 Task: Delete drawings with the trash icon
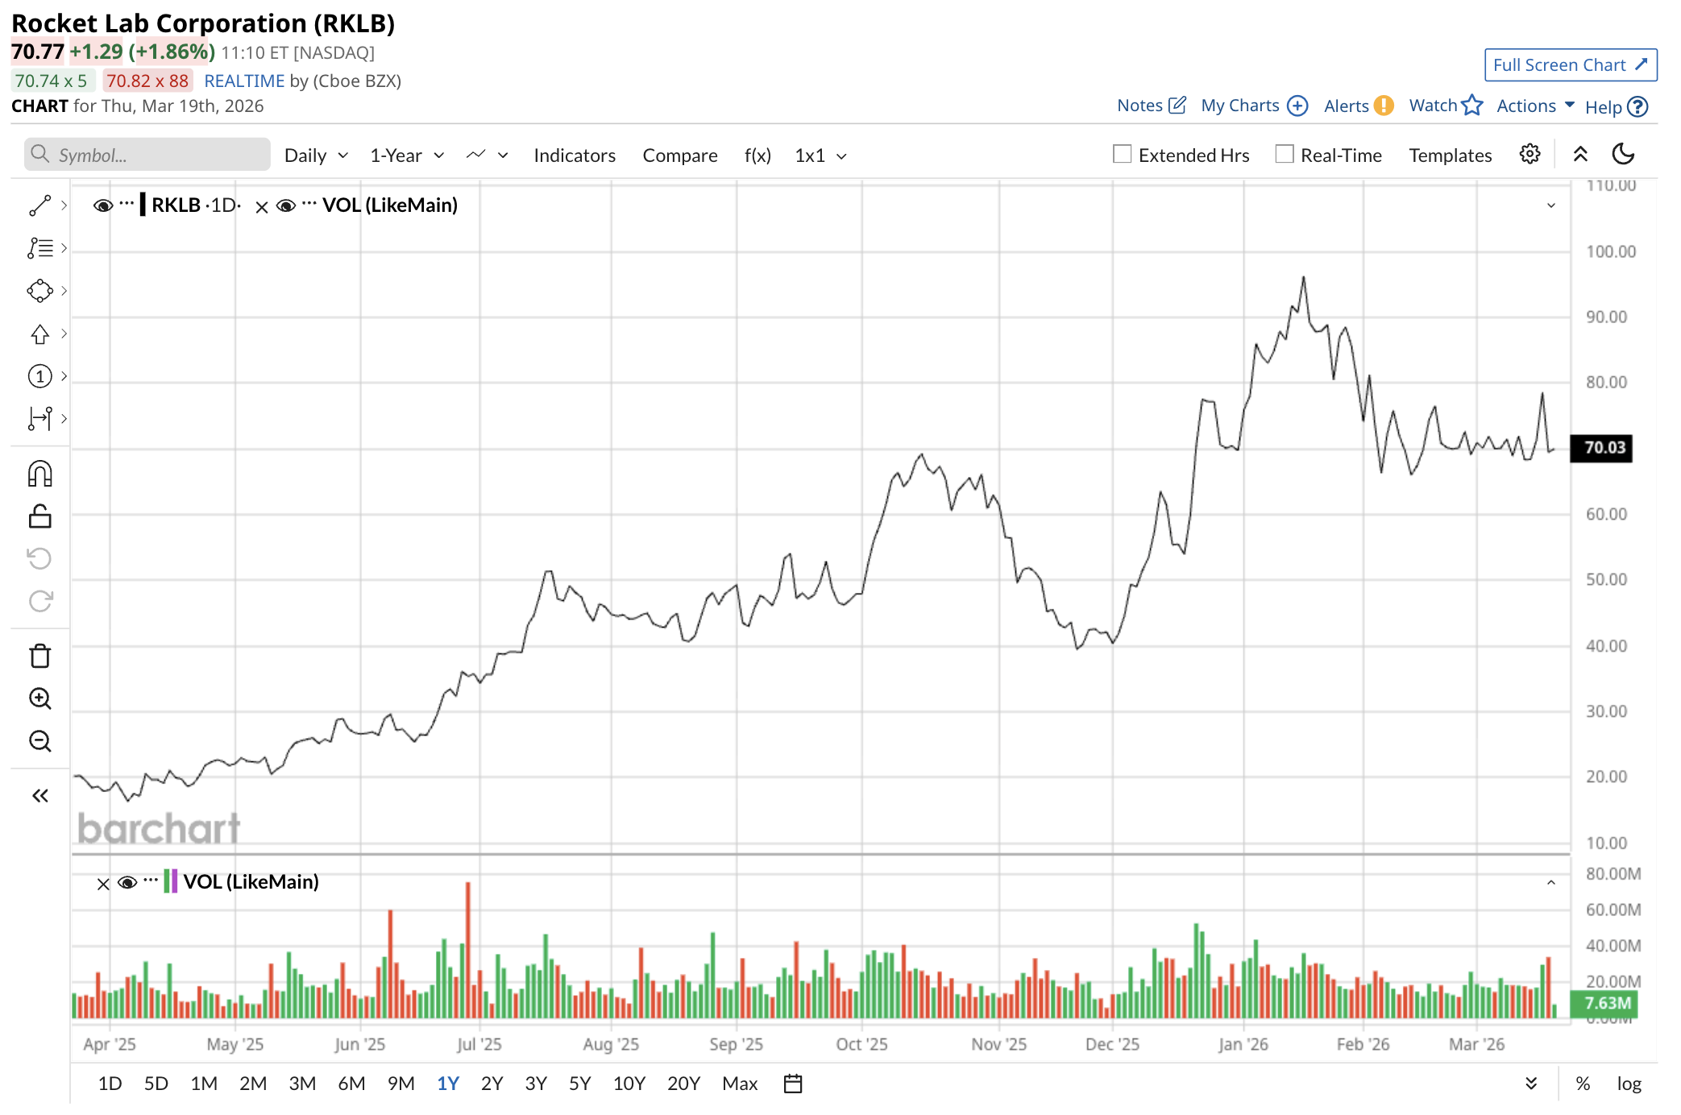(39, 656)
